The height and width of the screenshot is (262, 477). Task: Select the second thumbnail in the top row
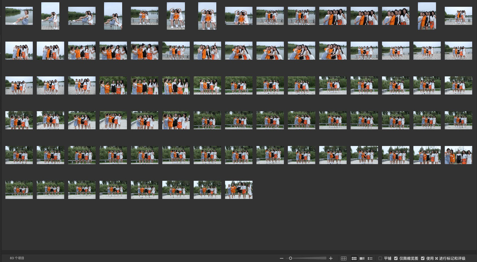[x=50, y=16]
